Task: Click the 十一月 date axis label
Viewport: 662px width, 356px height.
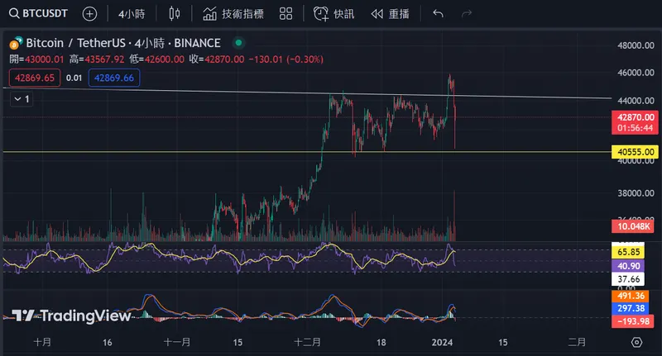Action: pos(177,342)
